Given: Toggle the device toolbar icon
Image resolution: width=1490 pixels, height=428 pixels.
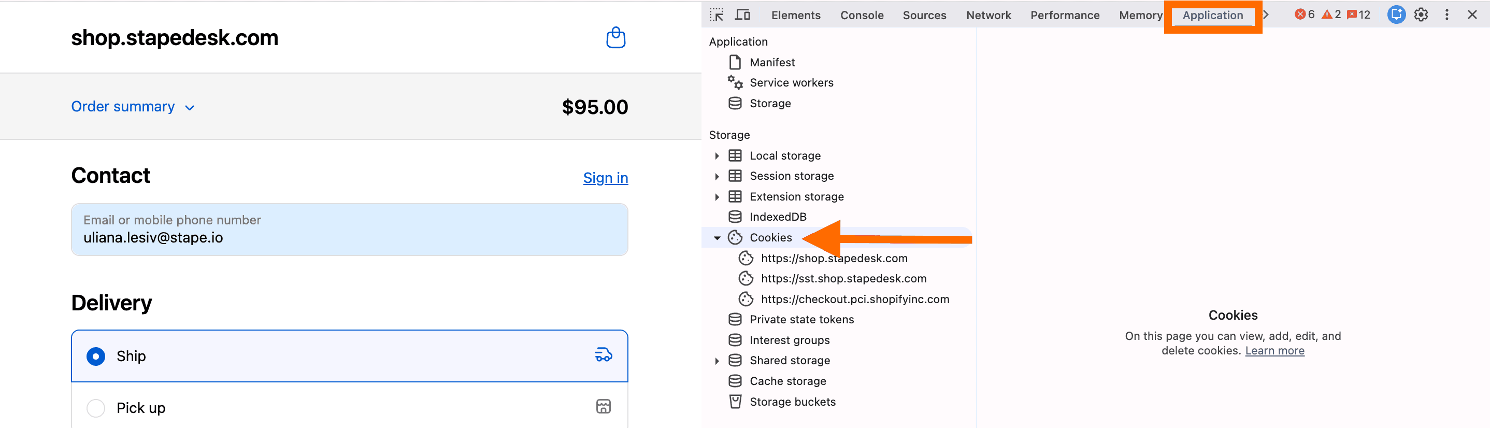Looking at the screenshot, I should [x=742, y=15].
